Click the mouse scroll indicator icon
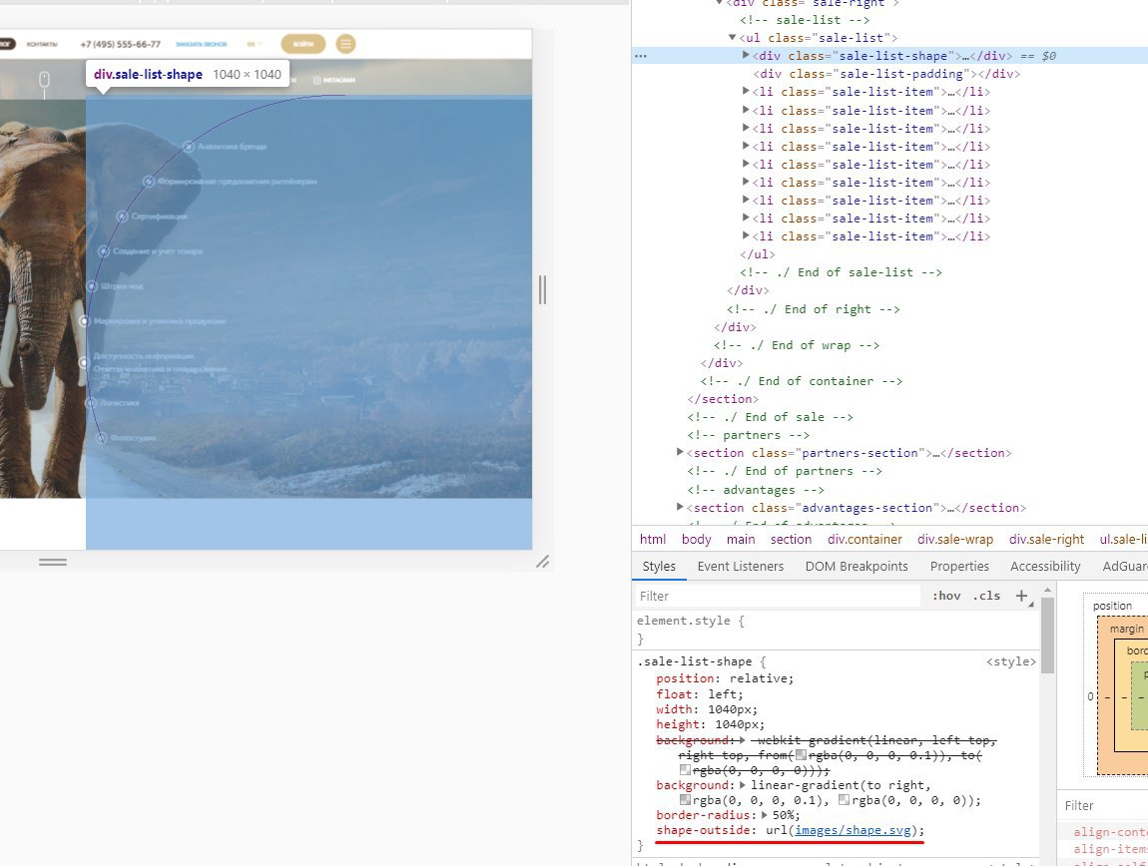 (x=44, y=79)
